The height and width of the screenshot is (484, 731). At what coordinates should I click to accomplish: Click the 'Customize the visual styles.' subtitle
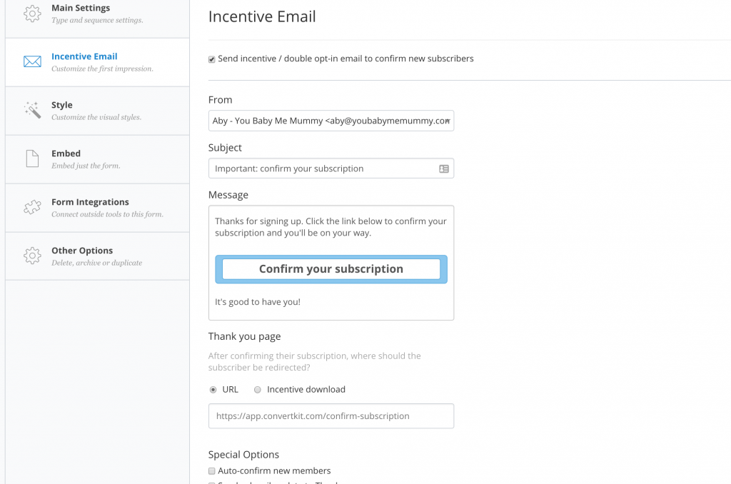click(x=96, y=117)
